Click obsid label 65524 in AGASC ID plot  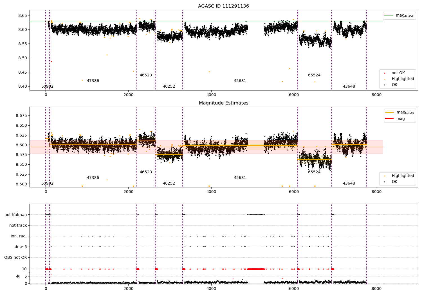coord(314,75)
